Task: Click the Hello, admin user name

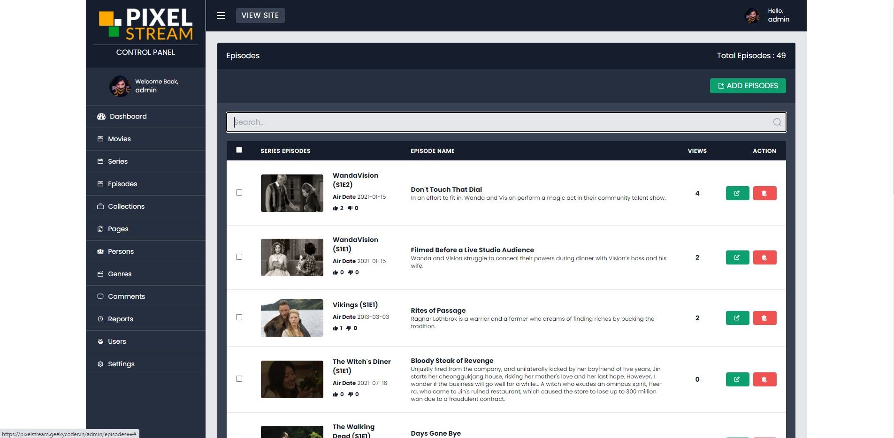Action: coord(779,15)
